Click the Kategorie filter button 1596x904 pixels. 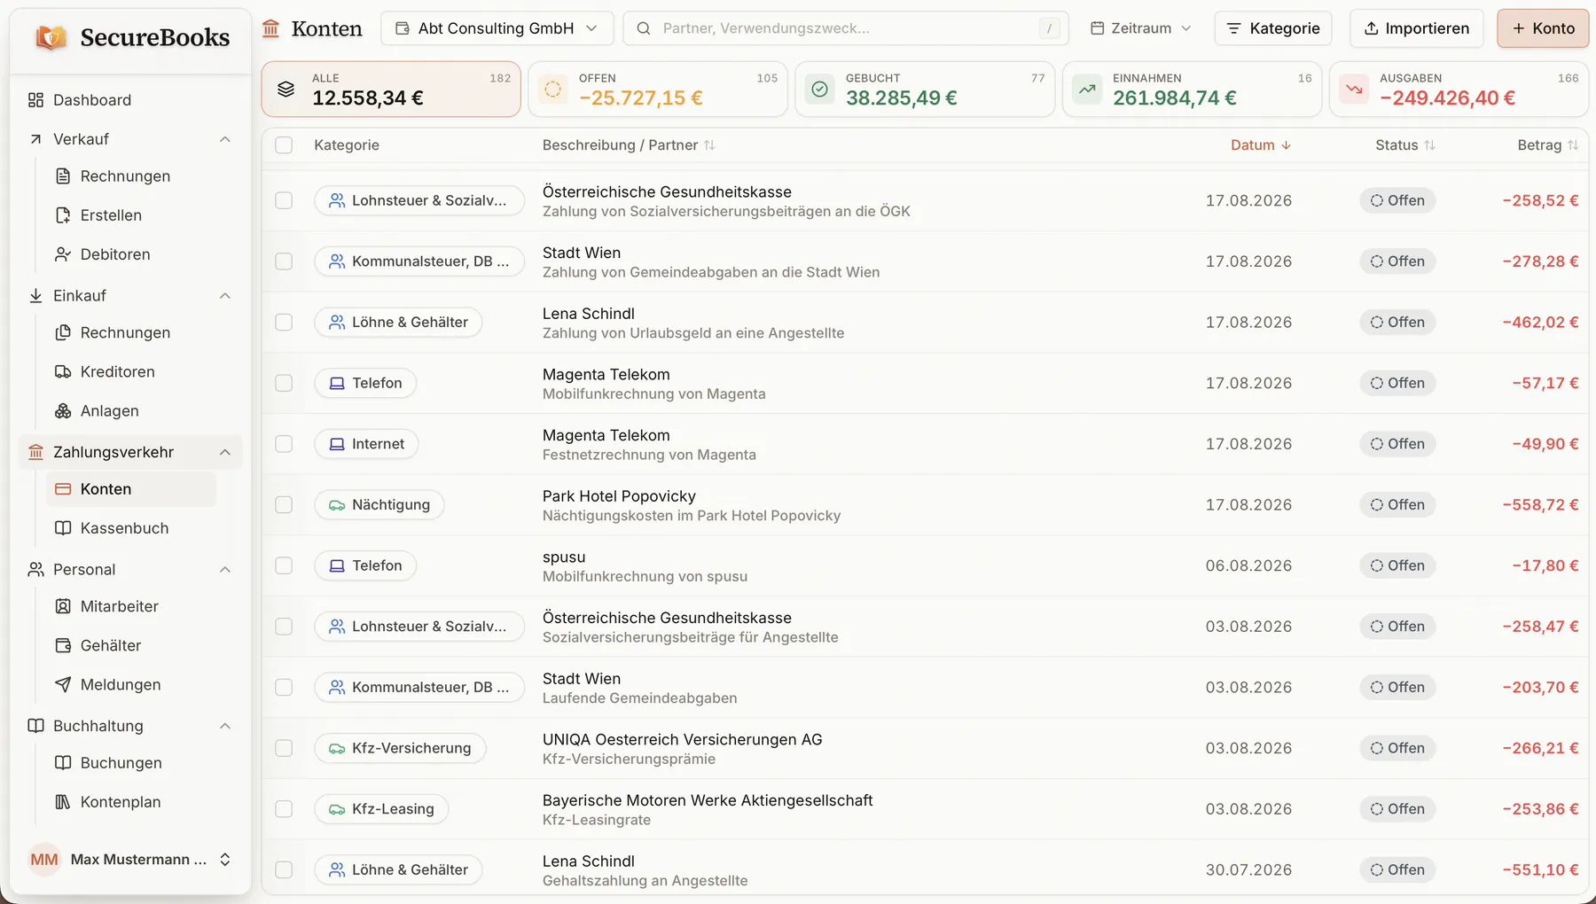pyautogui.click(x=1273, y=28)
